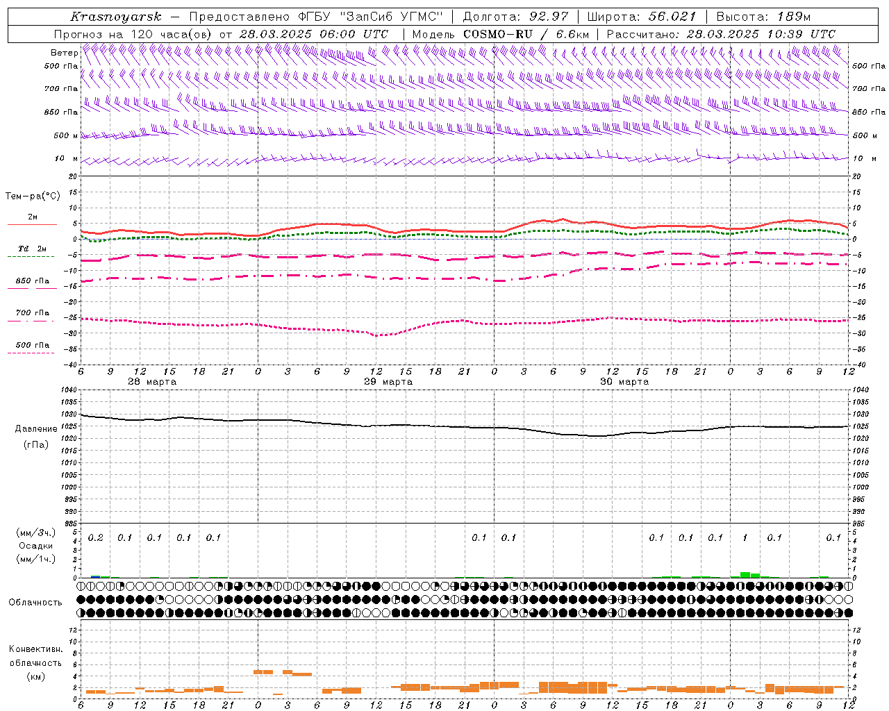Select the Облачность cloud cover label
This screenshot has height=711, width=889.
tap(35, 602)
